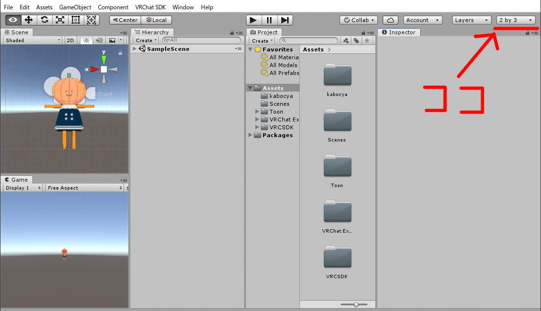This screenshot has width=541, height=311.
Task: Select the VRCSDK folder thumbnail
Action: coord(337,257)
